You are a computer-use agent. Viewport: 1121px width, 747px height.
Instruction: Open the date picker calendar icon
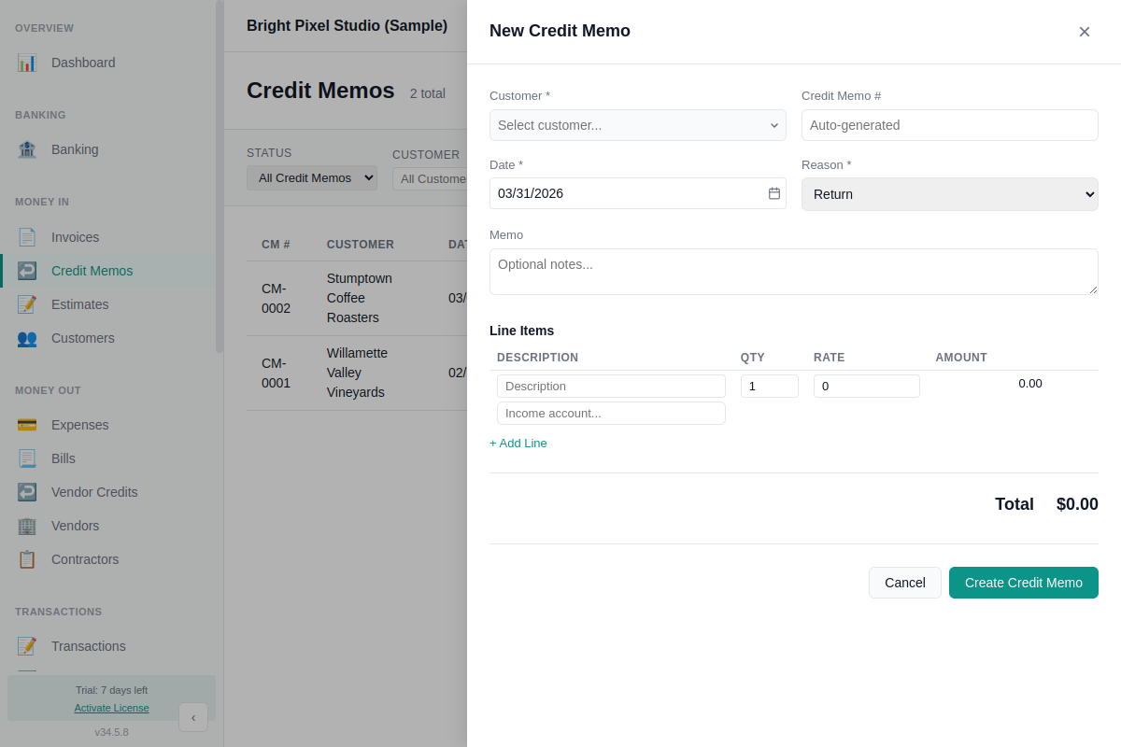tap(773, 193)
